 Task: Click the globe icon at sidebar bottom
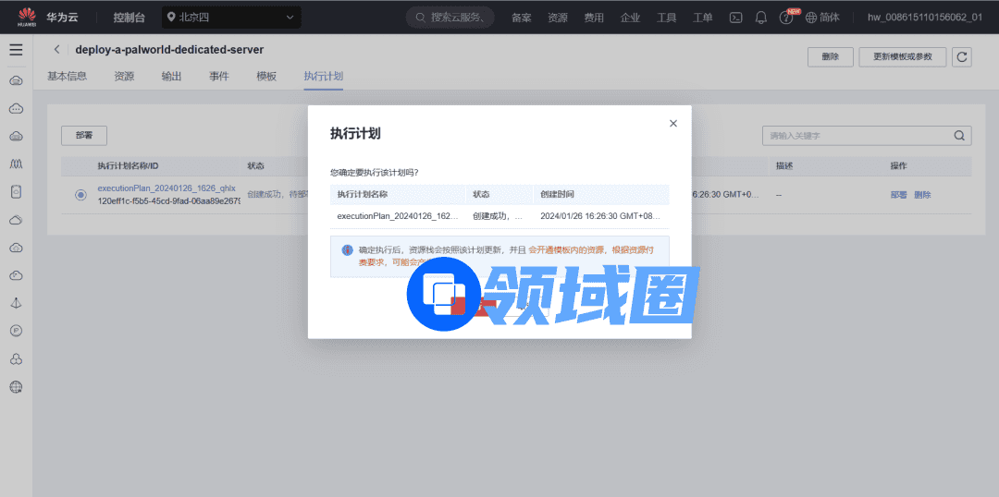pyautogui.click(x=16, y=387)
